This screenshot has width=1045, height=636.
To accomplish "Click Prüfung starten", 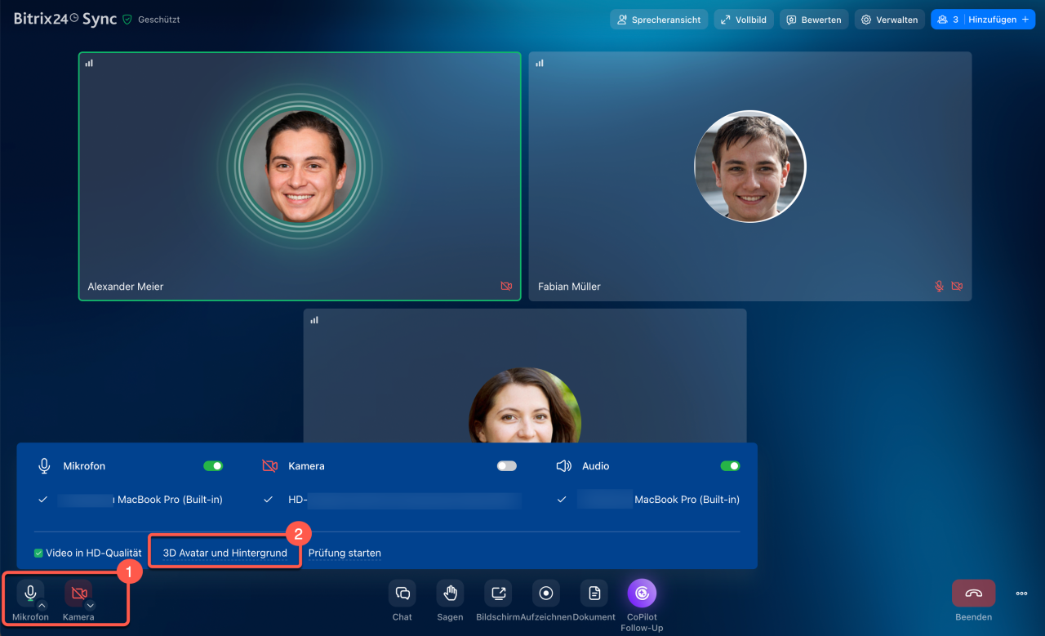I will click(345, 553).
